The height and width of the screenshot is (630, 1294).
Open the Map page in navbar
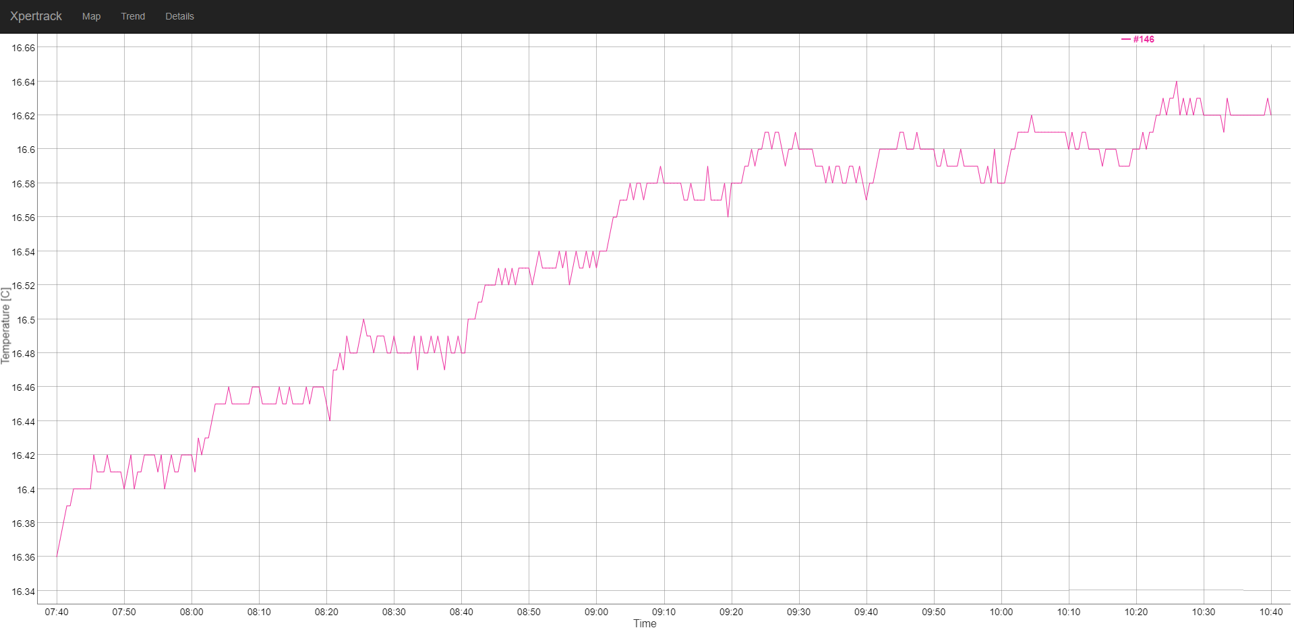91,16
